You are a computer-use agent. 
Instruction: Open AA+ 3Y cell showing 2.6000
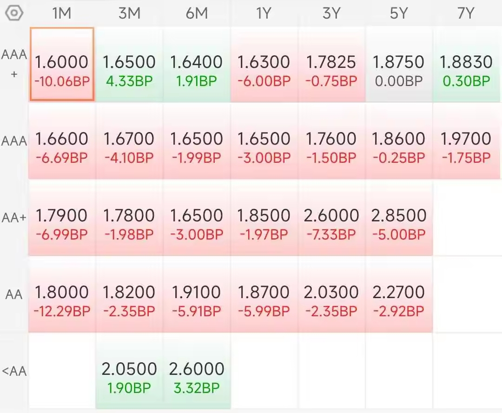pyautogui.click(x=332, y=218)
